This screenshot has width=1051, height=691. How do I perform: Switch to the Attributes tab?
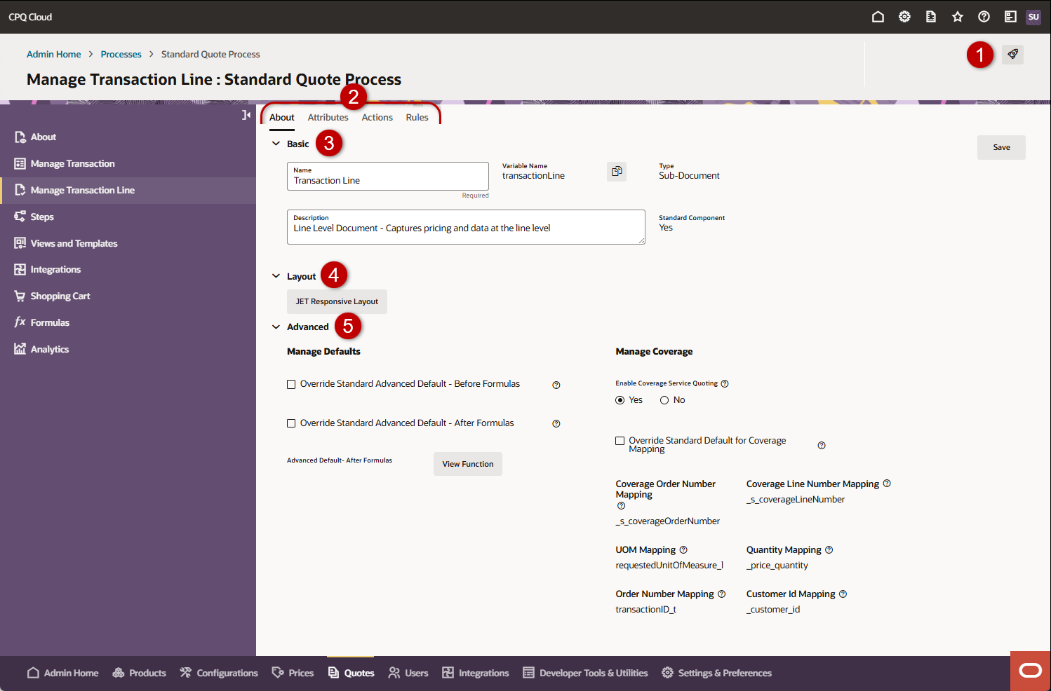point(328,117)
